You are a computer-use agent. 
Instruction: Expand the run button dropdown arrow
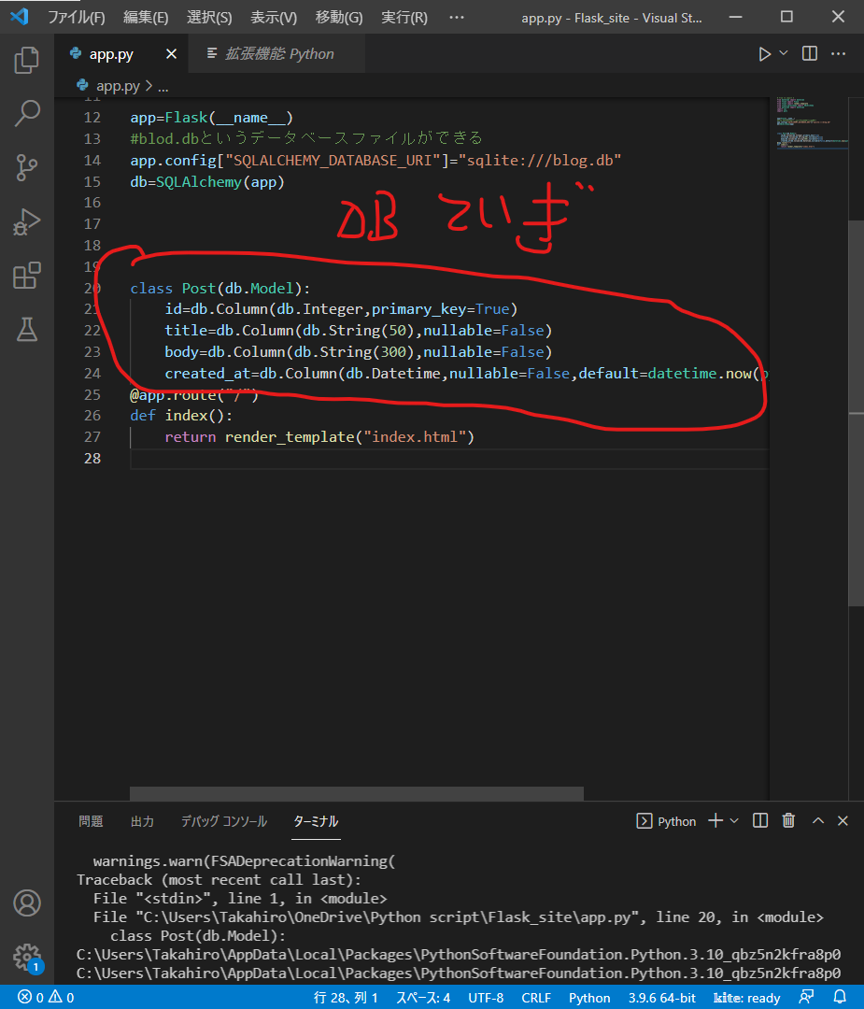click(784, 54)
